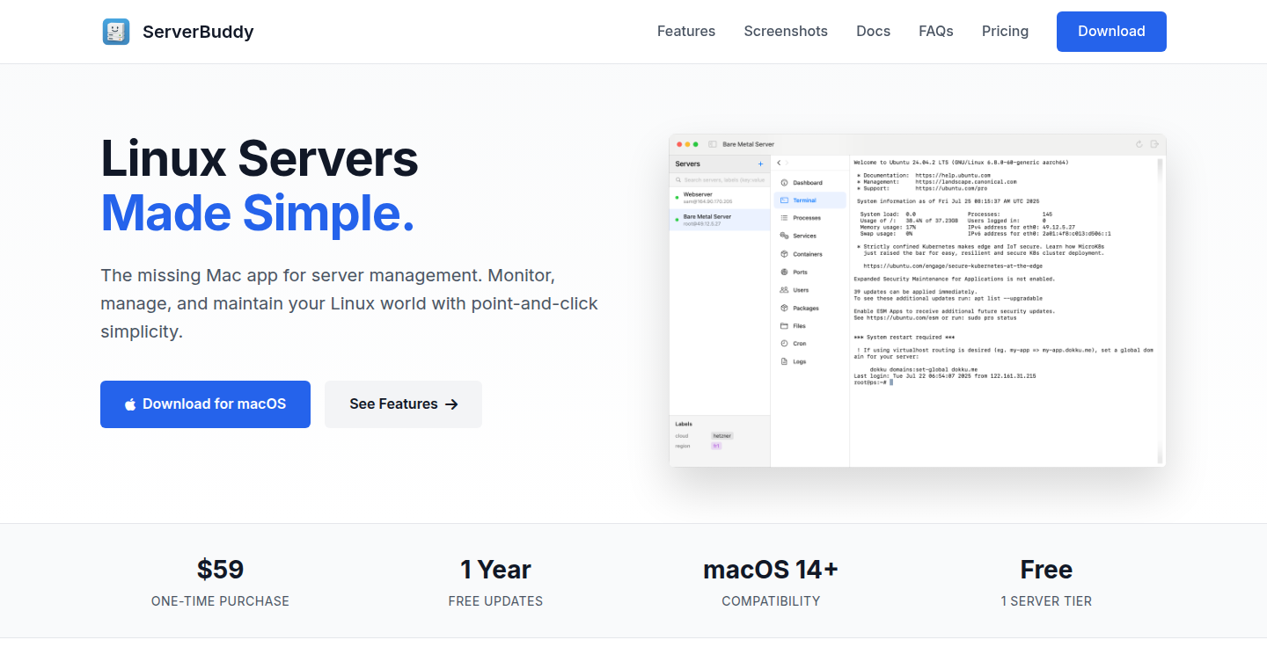Viewport: 1267px width, 669px height.
Task: Click the Apple logo icon
Action: pos(130,404)
